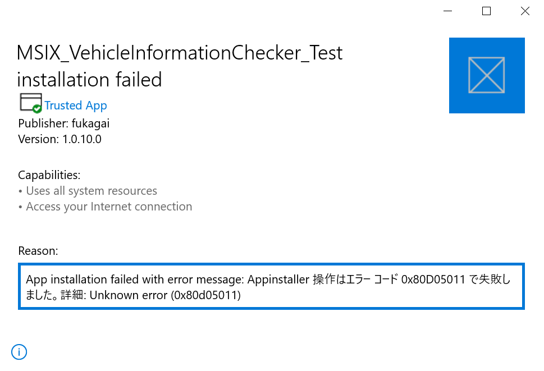The width and height of the screenshot is (544, 371).
Task: Click the MSIX_VehicleInformationChecker_Test title
Action: pyautogui.click(x=180, y=53)
